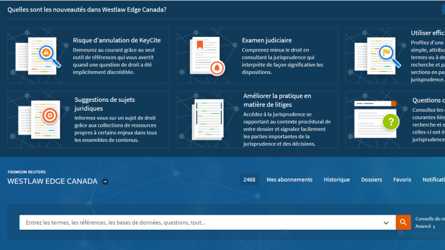445x250 pixels.
Task: Click the Thomson Reuters logo text
Action: 27,172
